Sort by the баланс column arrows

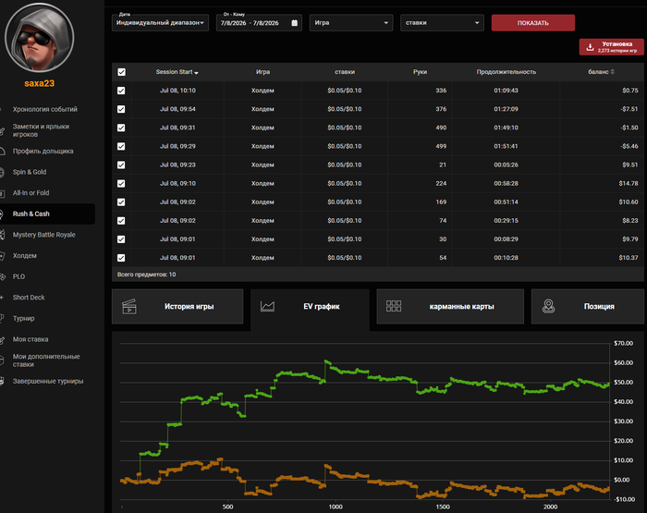coord(612,72)
